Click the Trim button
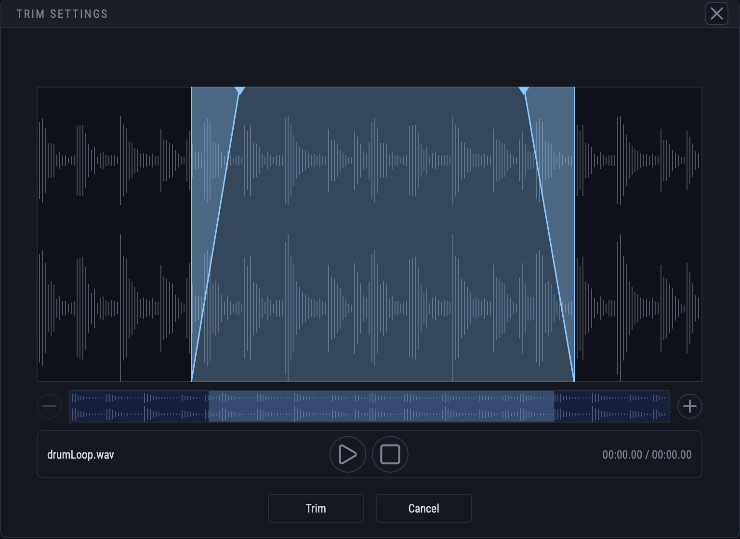The height and width of the screenshot is (539, 740). [x=316, y=508]
